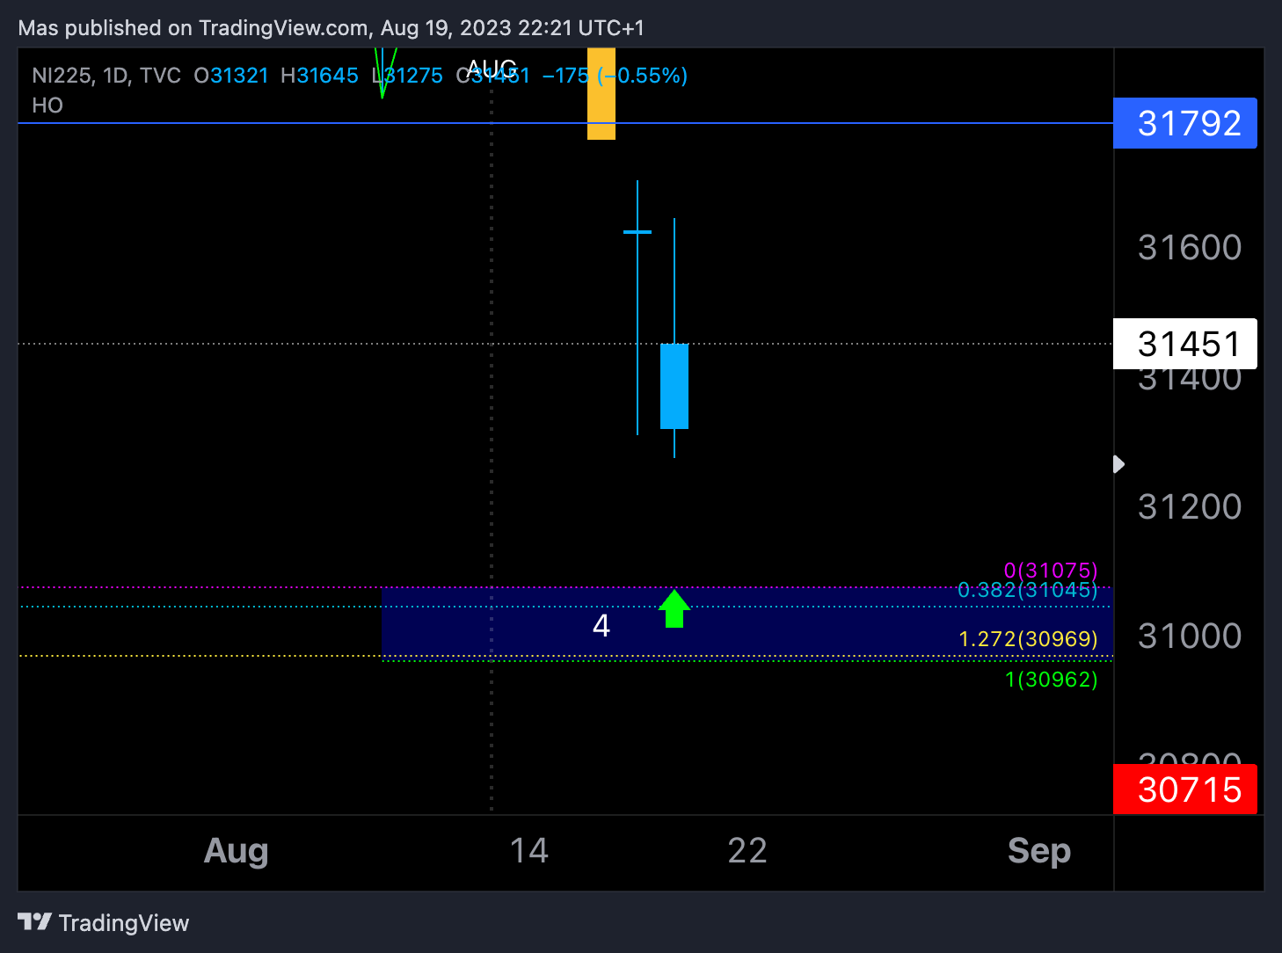This screenshot has height=953, width=1282.
Task: Click the green up arrow marker
Action: click(x=674, y=608)
